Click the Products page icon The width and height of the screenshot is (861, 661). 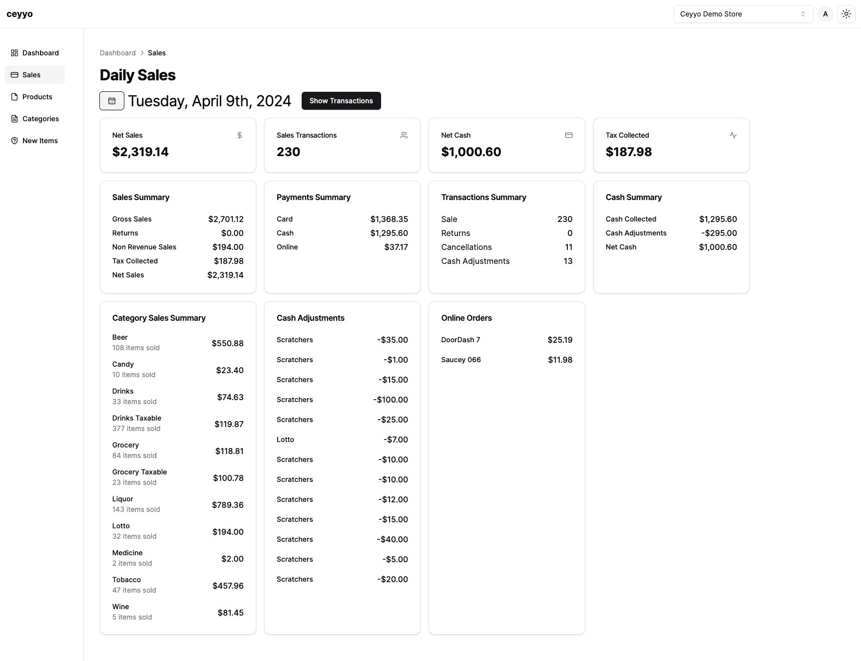click(x=14, y=97)
